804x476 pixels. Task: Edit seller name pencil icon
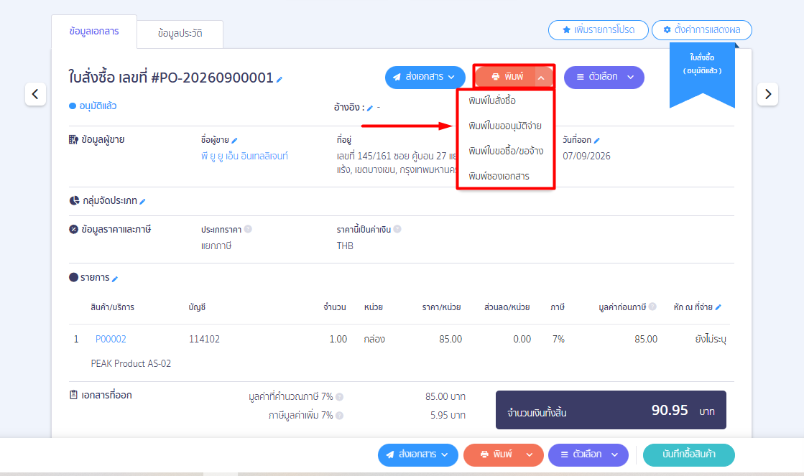pyautogui.click(x=234, y=141)
